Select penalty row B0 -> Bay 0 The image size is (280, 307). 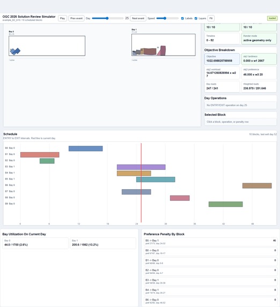tap(210, 252)
